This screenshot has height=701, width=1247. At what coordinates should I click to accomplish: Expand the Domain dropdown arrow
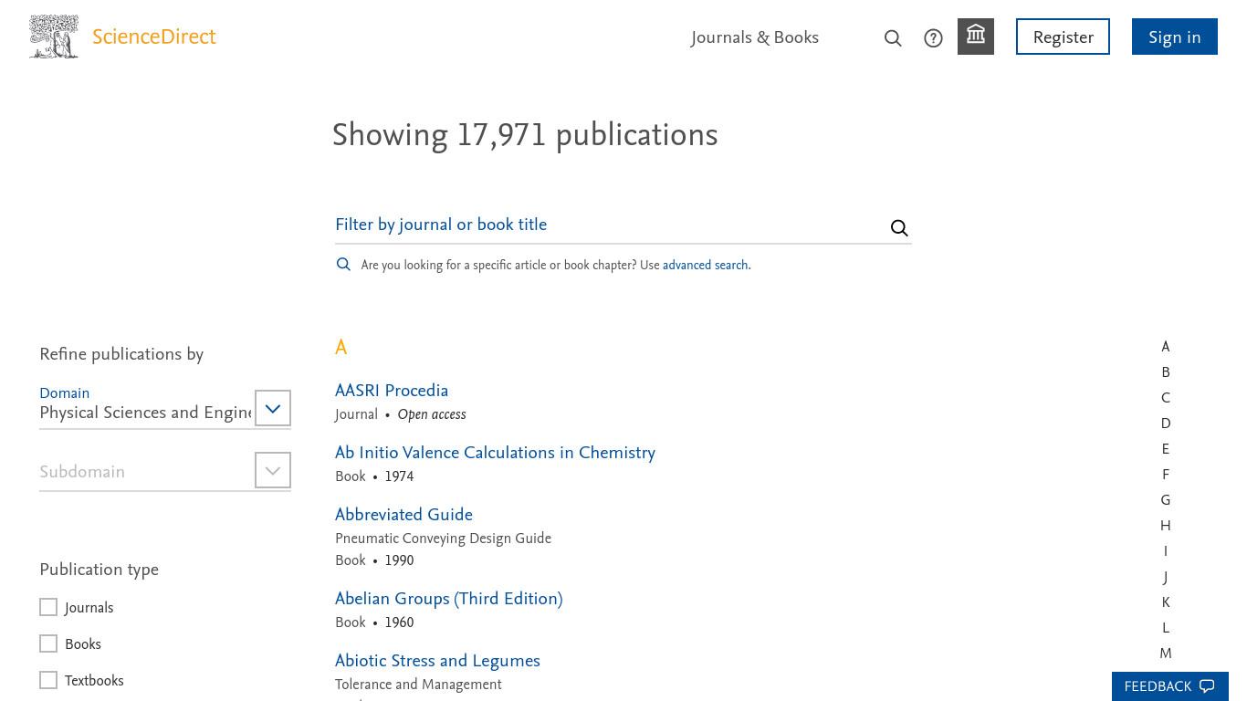click(x=272, y=408)
